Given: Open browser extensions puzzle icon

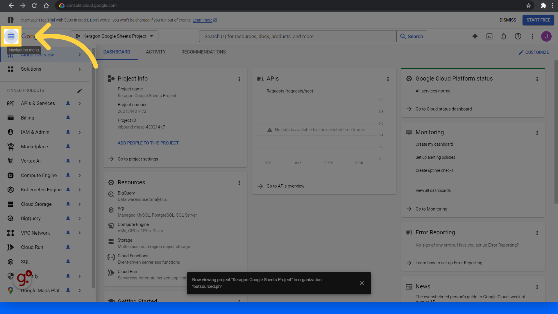Looking at the screenshot, I should click(543, 6).
